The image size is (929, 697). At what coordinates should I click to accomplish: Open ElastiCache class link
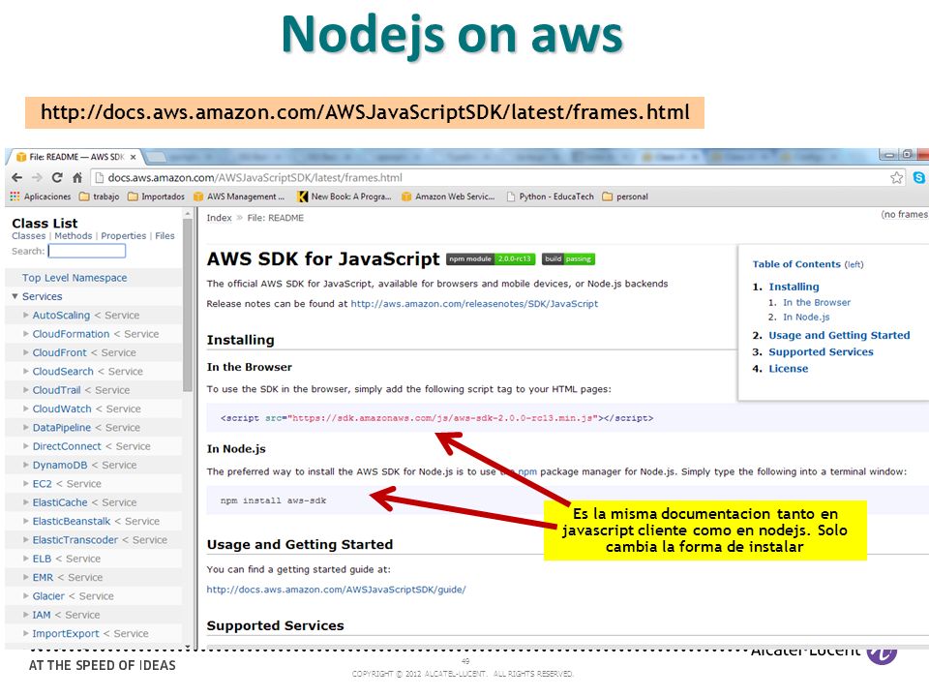point(60,502)
